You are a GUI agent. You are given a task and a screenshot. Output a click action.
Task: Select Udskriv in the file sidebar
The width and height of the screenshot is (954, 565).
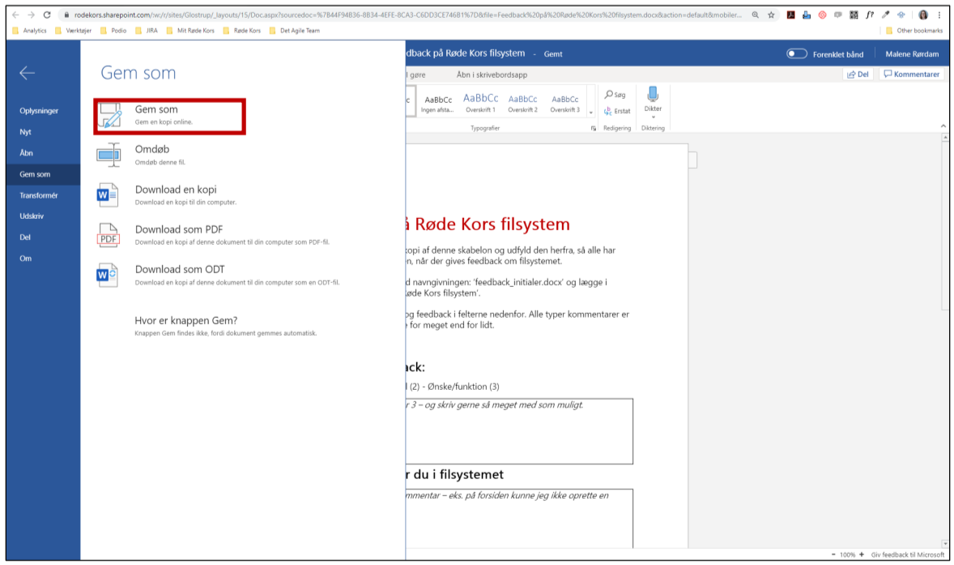pos(32,216)
